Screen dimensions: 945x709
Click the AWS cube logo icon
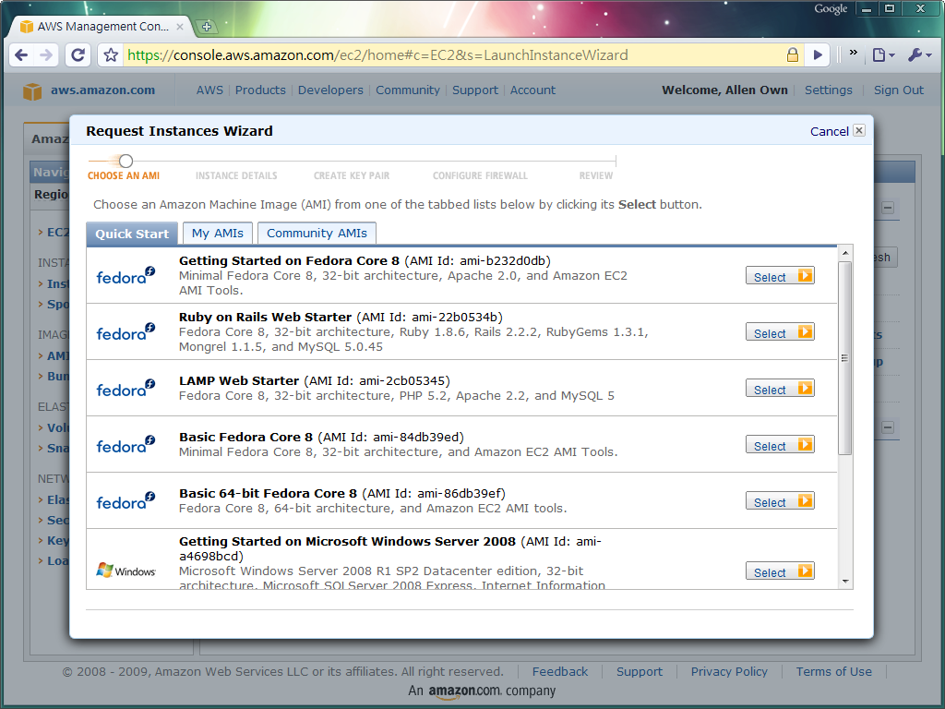[32, 91]
